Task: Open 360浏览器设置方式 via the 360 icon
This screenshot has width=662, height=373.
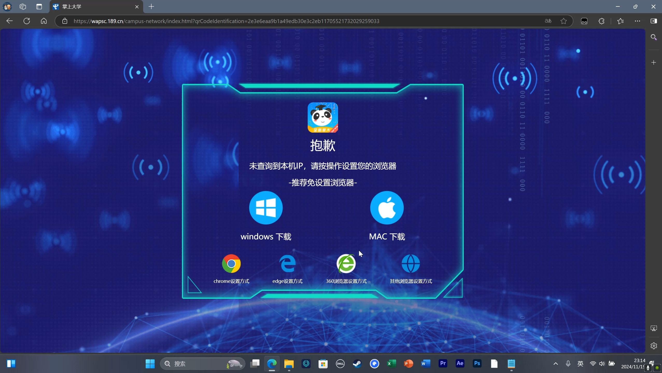Action: pyautogui.click(x=346, y=263)
